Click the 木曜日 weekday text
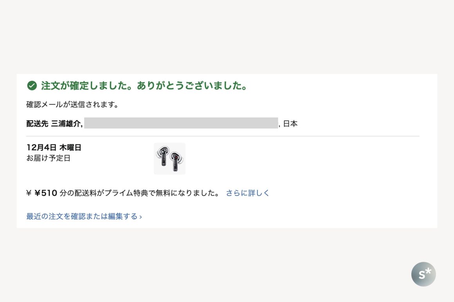454x302 pixels. click(x=70, y=148)
